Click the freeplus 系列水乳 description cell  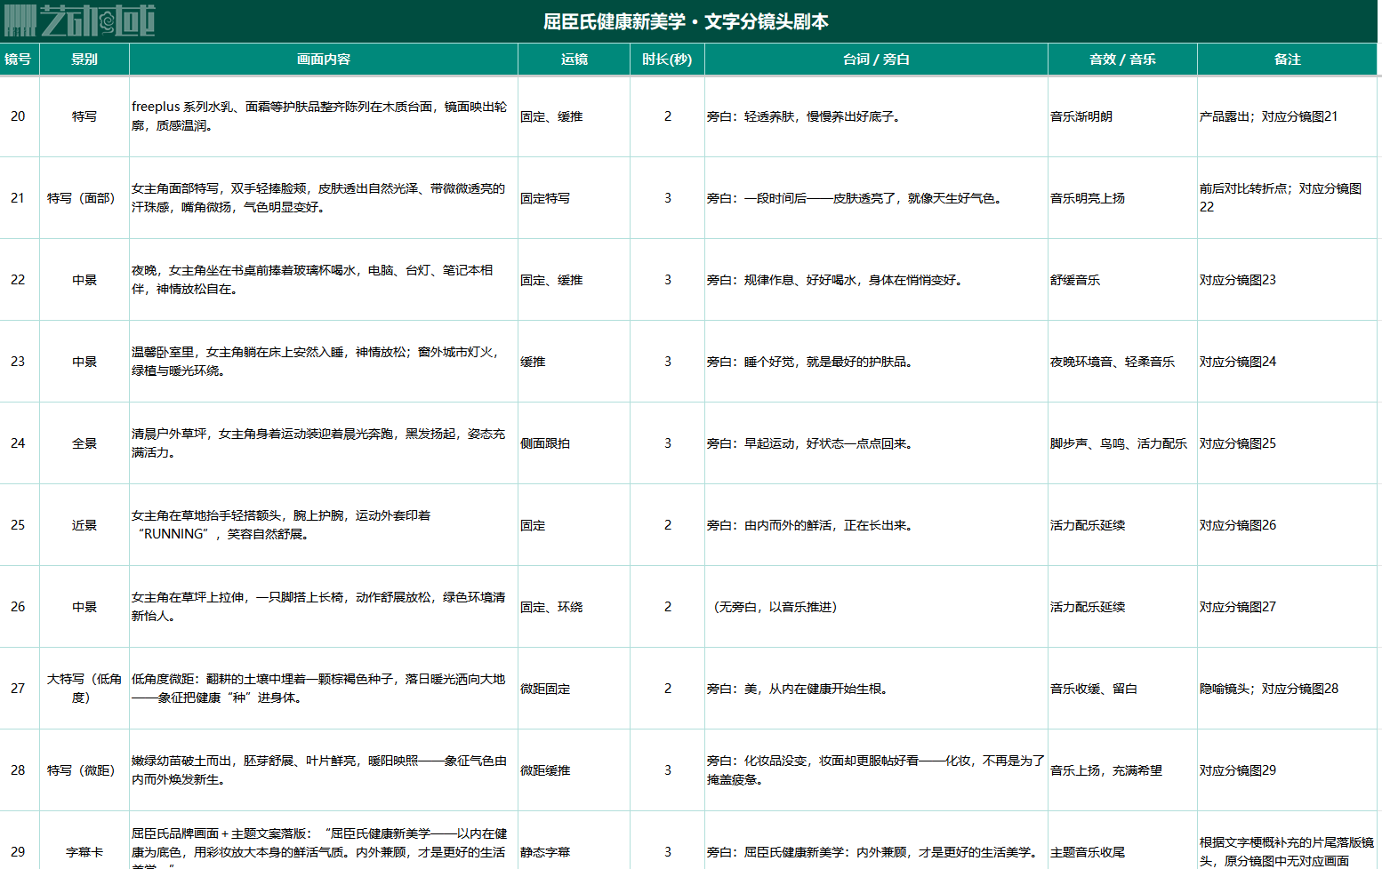(x=324, y=116)
